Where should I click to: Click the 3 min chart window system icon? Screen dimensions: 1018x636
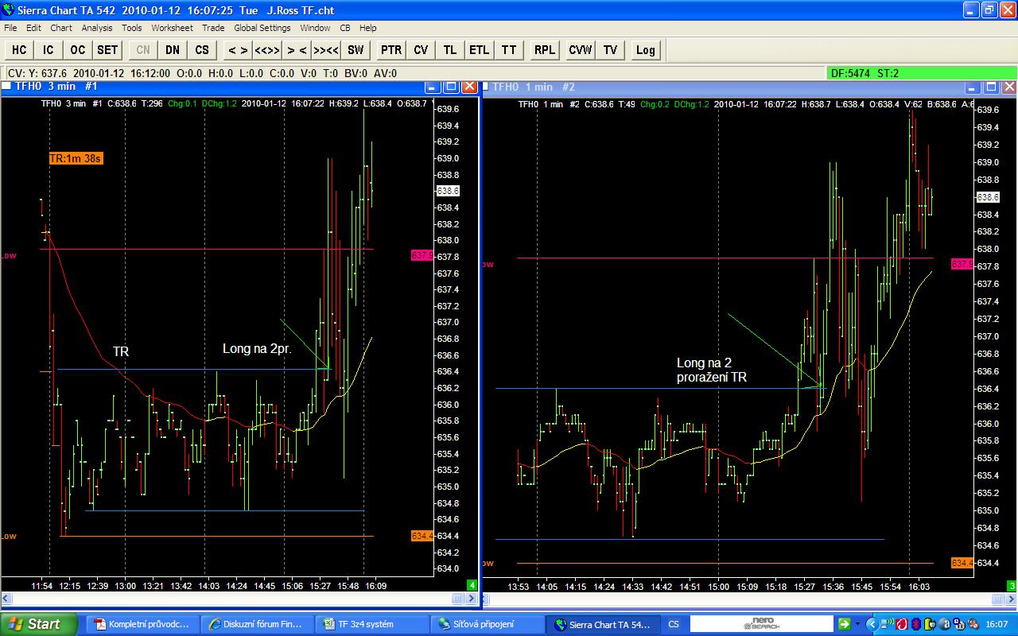[x=7, y=86]
